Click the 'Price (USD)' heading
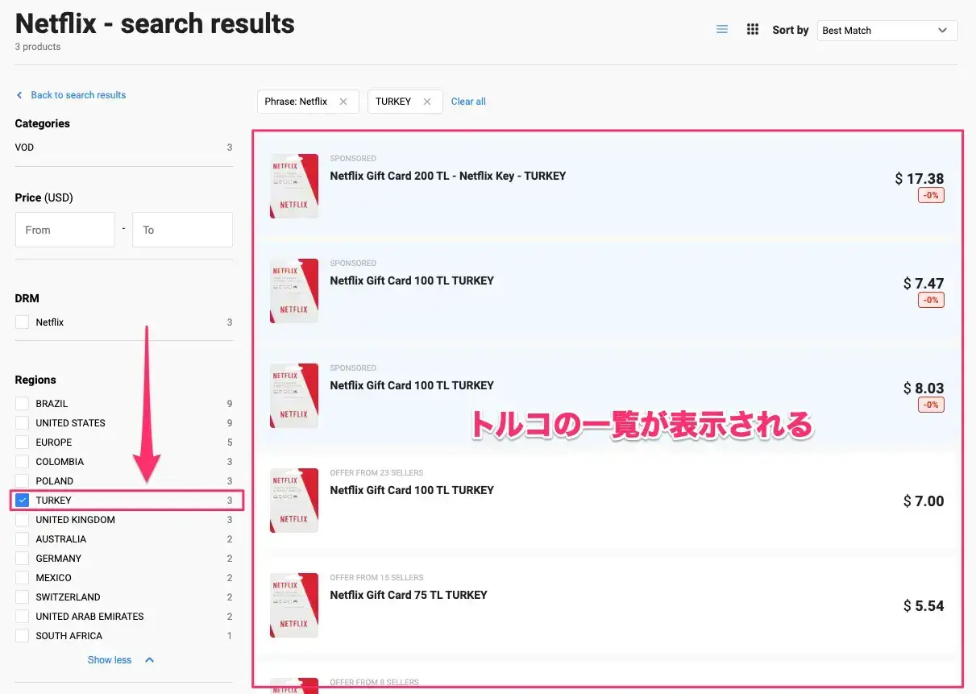This screenshot has width=976, height=694. (x=44, y=197)
